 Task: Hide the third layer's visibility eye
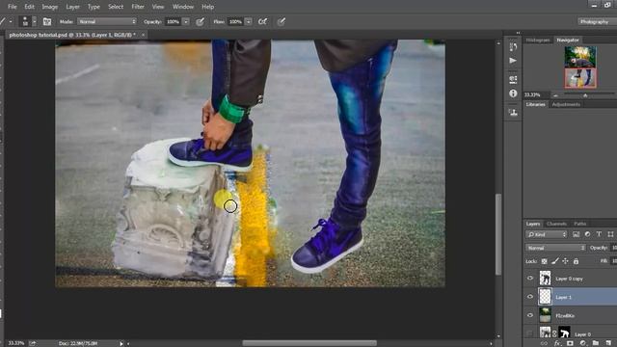(x=530, y=315)
